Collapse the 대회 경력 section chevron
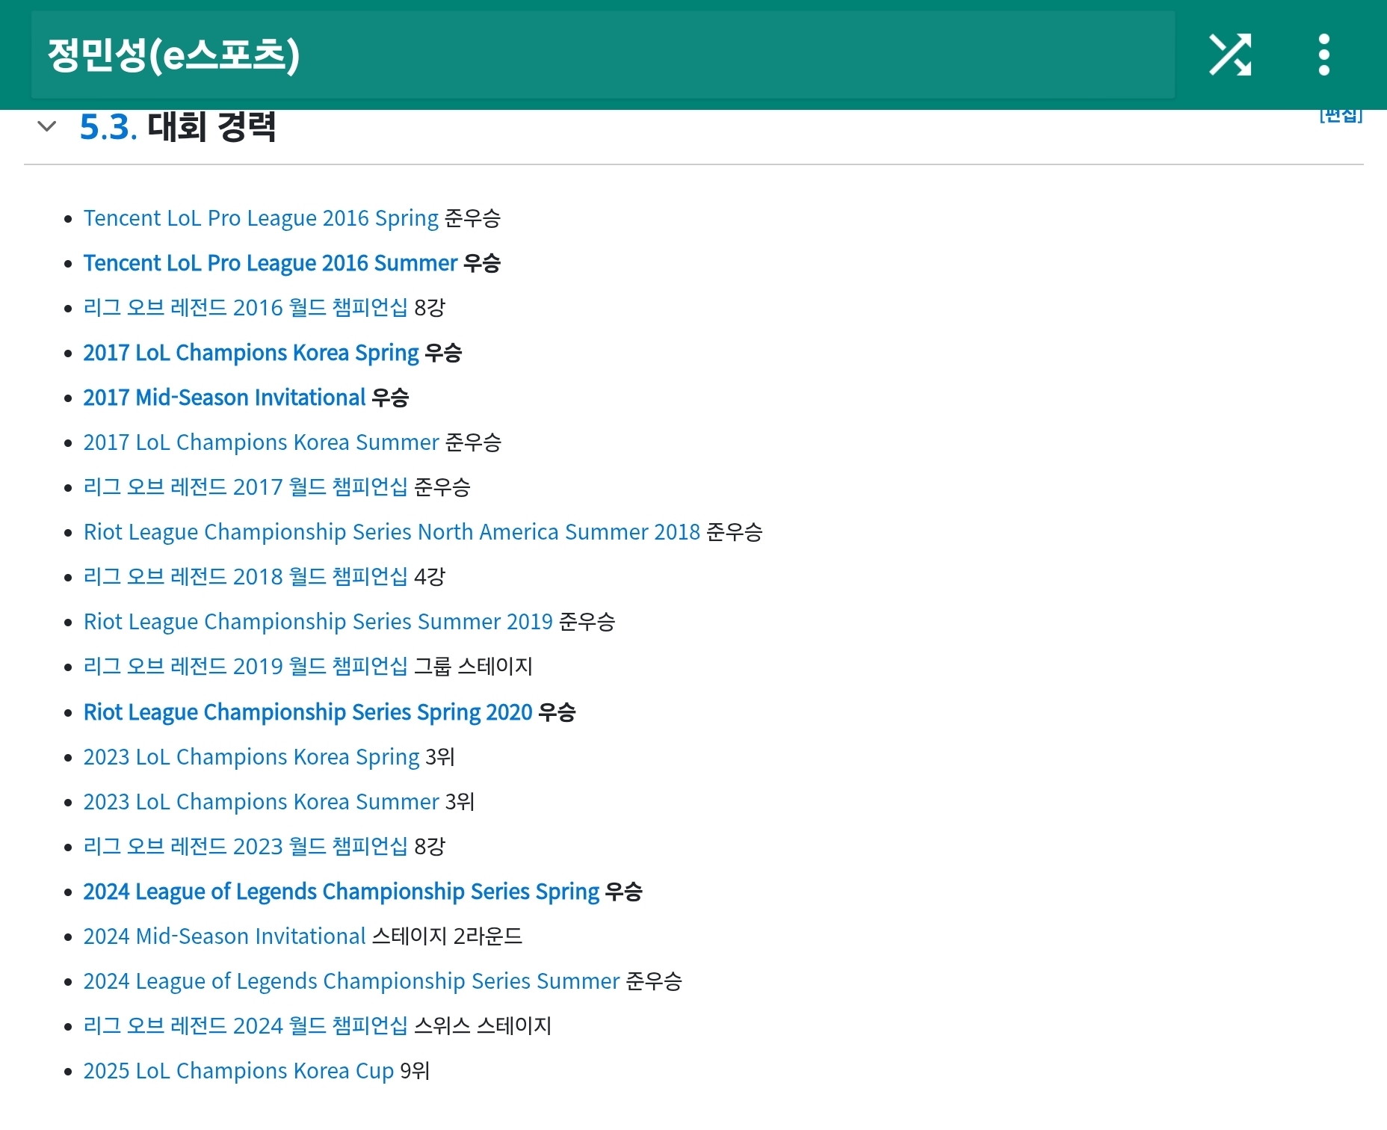1387x1130 pixels. pos(46,126)
